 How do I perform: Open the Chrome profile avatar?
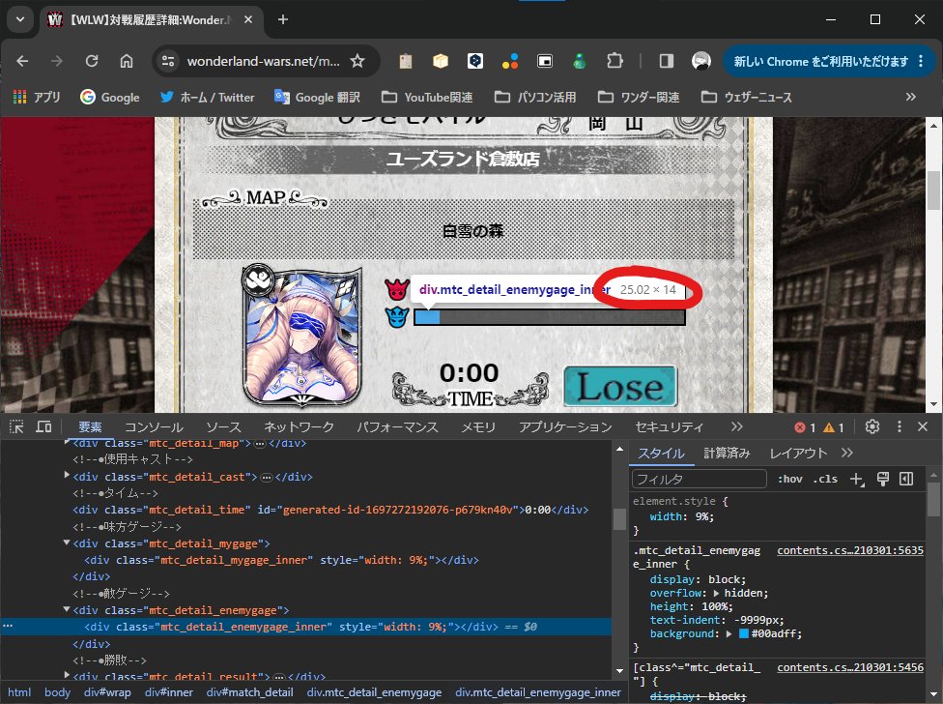(x=701, y=61)
